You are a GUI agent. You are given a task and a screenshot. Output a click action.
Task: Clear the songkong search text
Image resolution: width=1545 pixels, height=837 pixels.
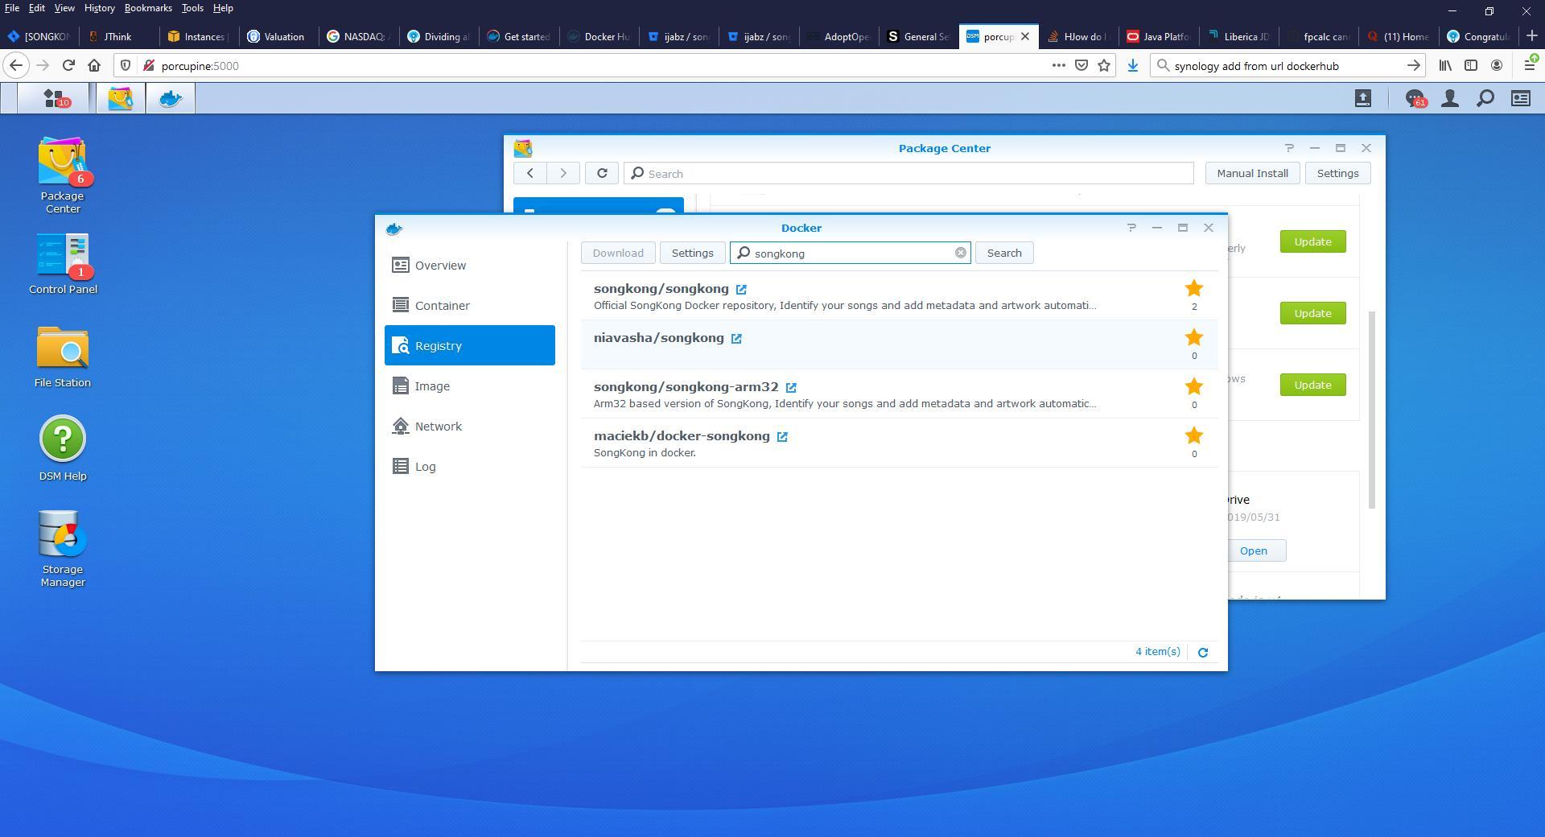960,253
